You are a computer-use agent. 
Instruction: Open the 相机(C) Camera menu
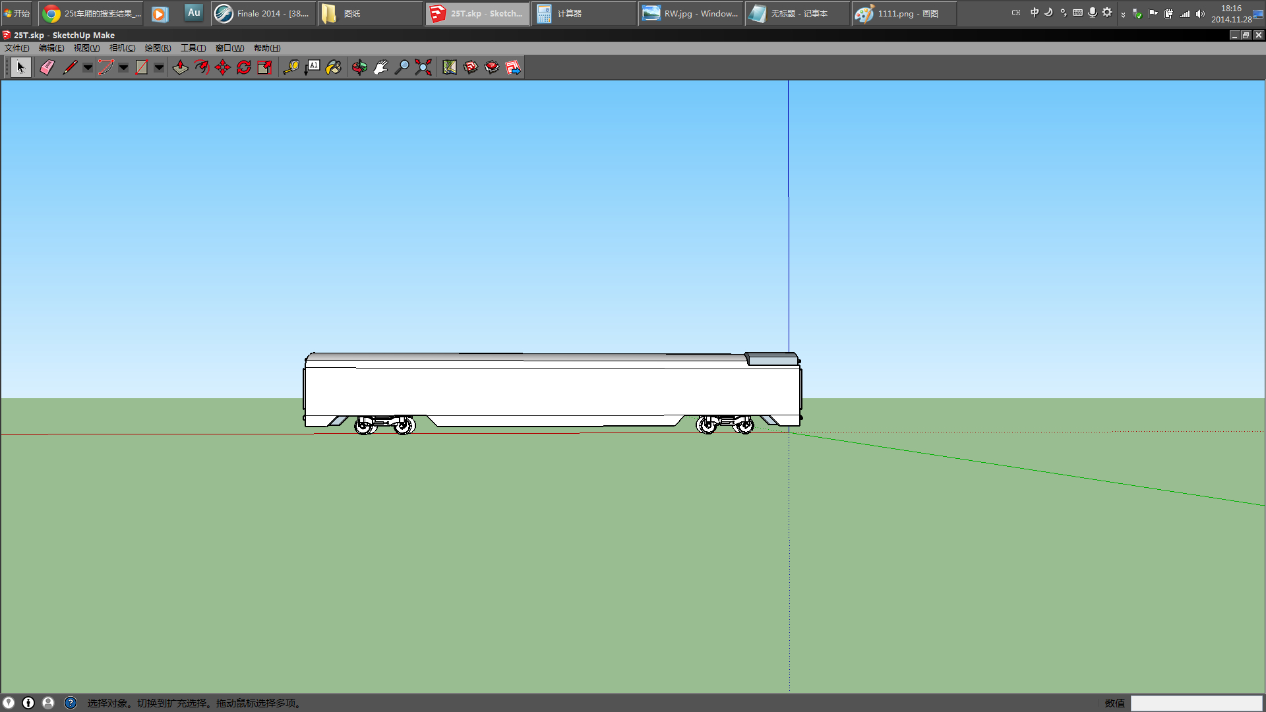pyautogui.click(x=122, y=48)
